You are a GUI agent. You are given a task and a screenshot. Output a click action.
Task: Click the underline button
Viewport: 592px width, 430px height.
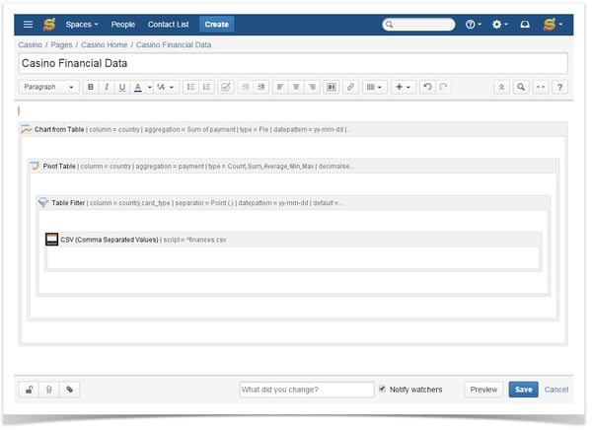pos(121,87)
